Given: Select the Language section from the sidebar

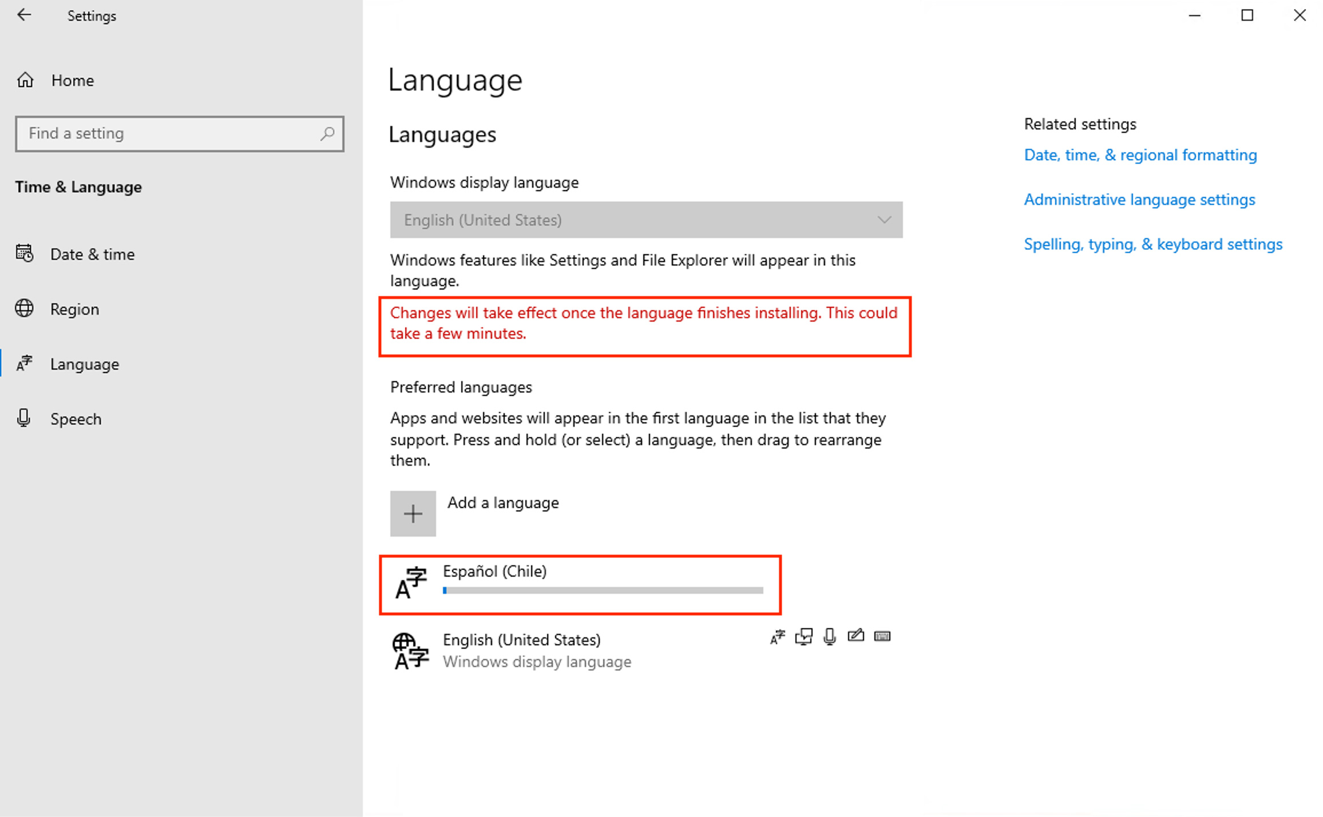Looking at the screenshot, I should coord(85,363).
